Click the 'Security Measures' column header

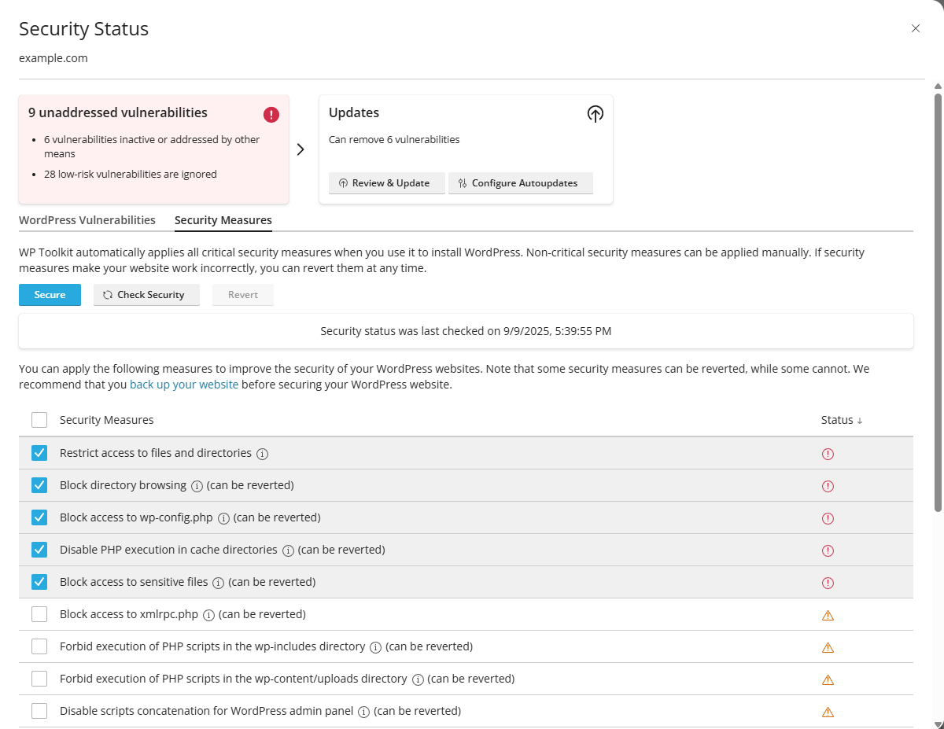click(x=107, y=420)
